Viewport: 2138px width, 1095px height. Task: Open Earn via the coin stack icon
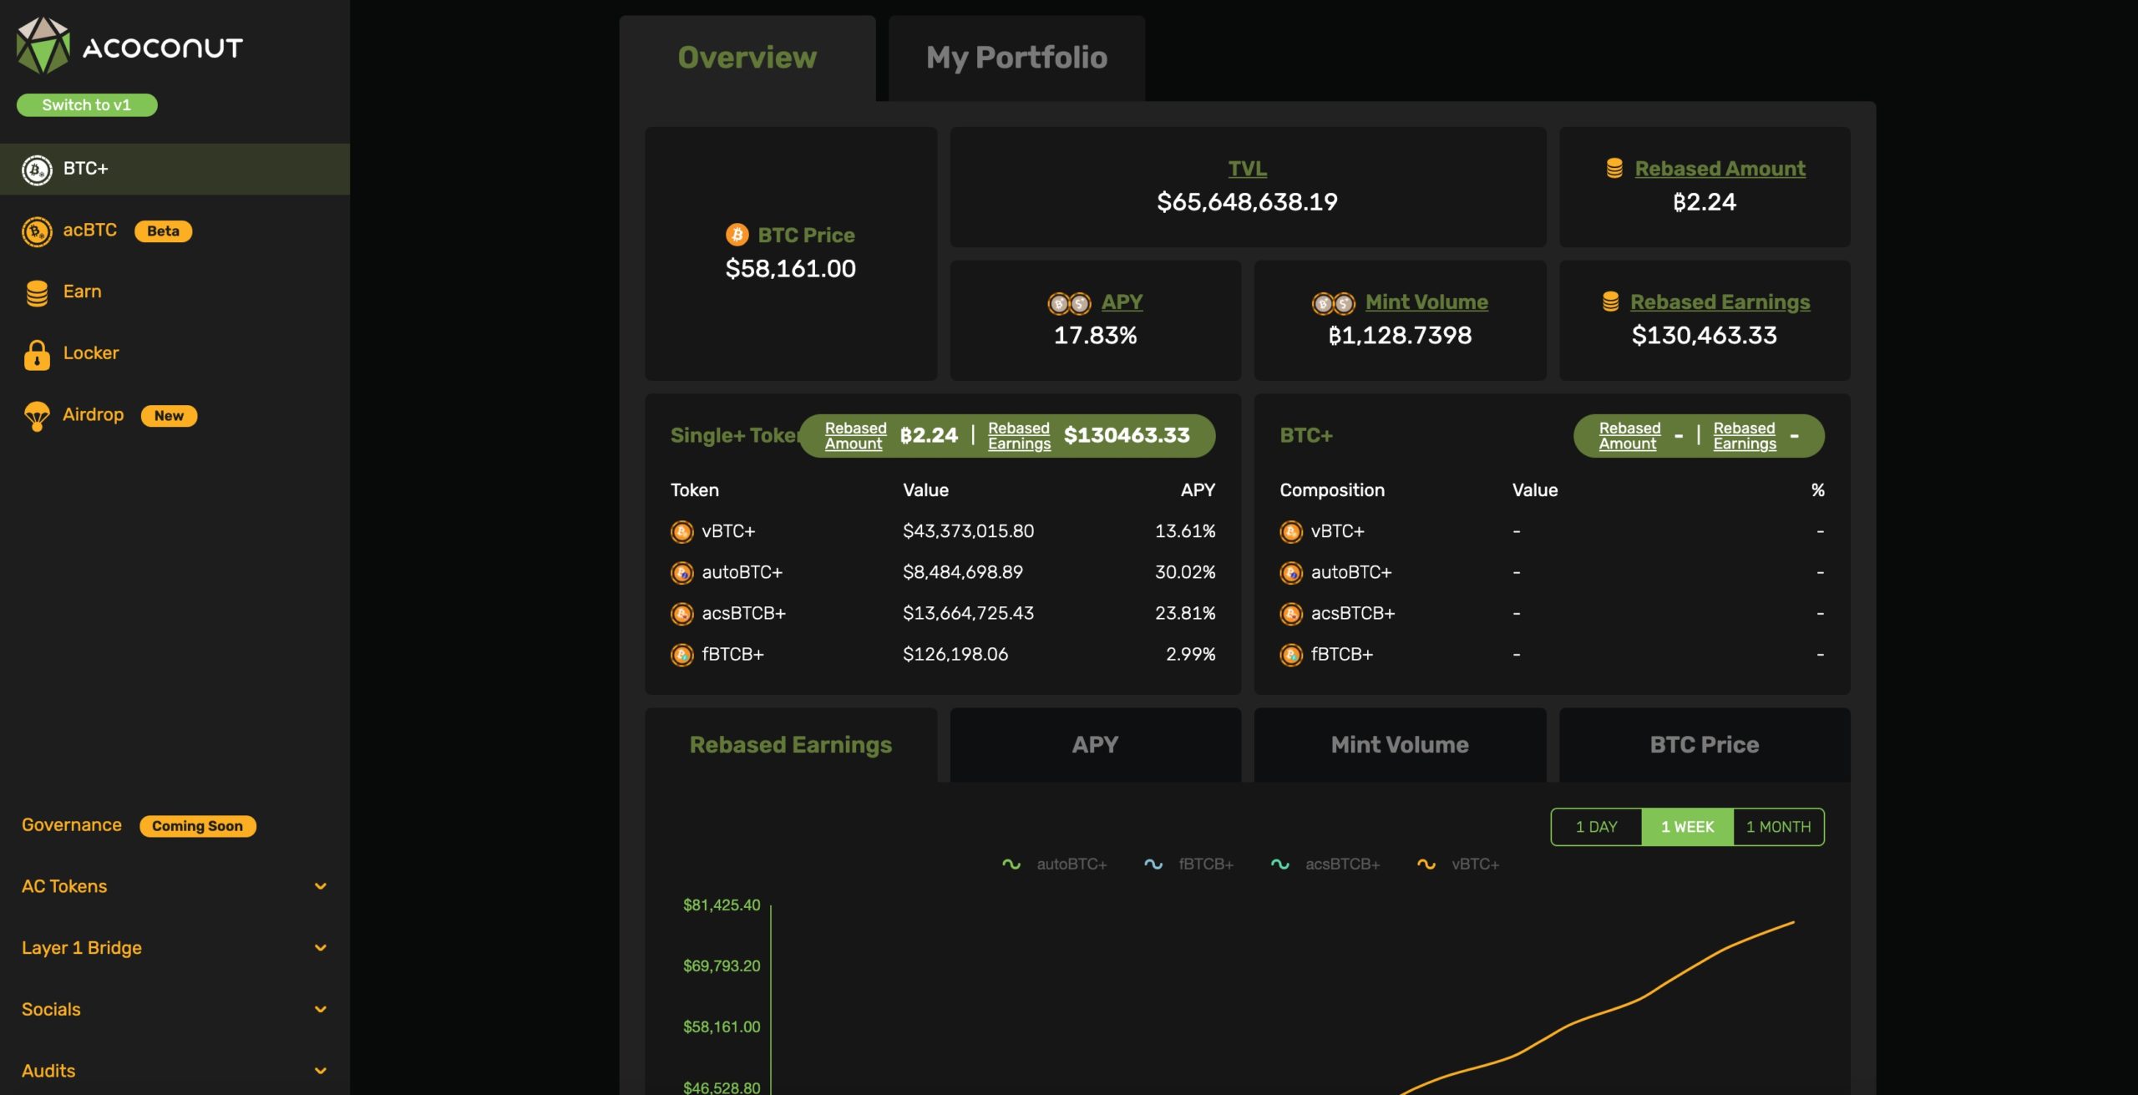click(x=37, y=292)
